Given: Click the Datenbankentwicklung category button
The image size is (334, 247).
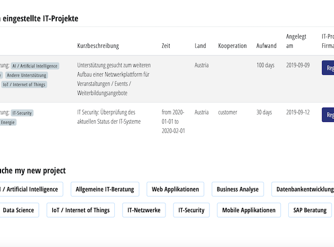Looking at the screenshot, I should pos(304,189).
